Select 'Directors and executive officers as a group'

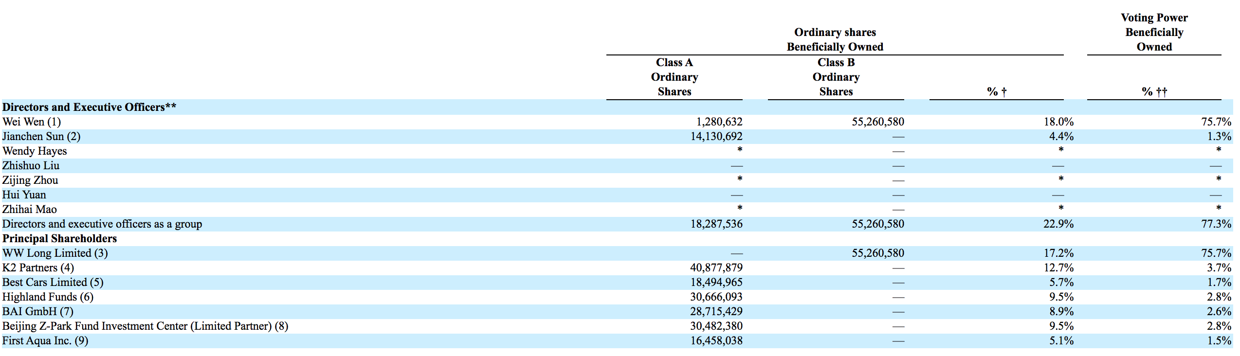point(102,224)
